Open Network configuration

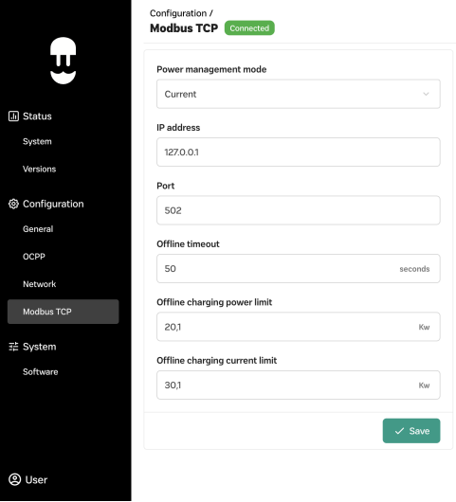[x=40, y=284]
